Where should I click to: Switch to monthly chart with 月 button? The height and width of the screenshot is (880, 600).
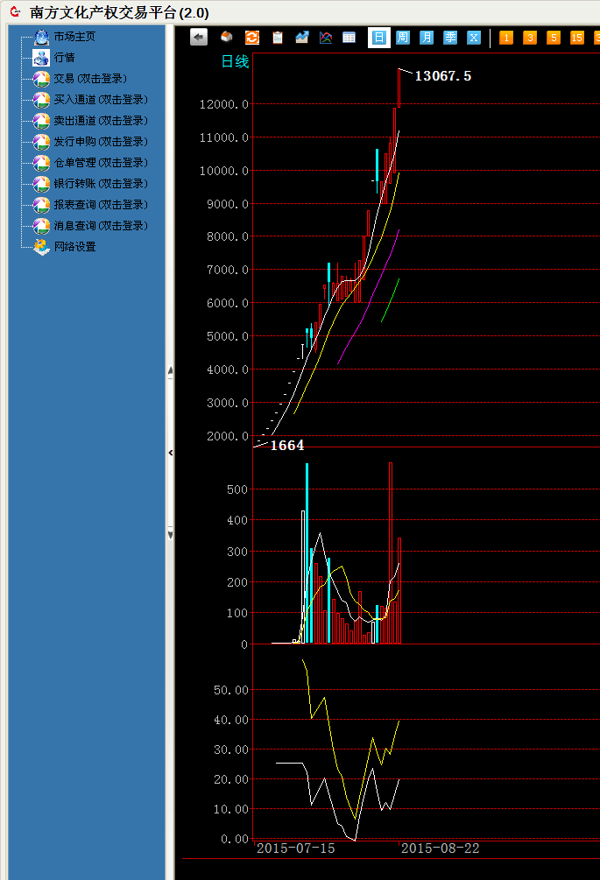point(427,38)
